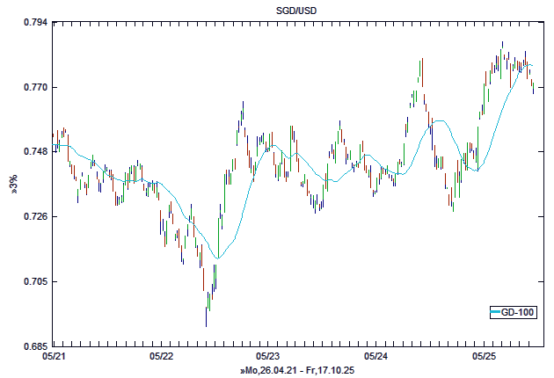
Task: Click the 0.705 price axis label
Action: [x=35, y=281]
